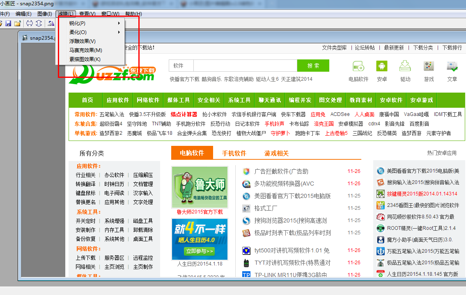The height and width of the screenshot is (295, 466).
Task: Click the 电脑软件 hard drive icon
Action: click(358, 66)
